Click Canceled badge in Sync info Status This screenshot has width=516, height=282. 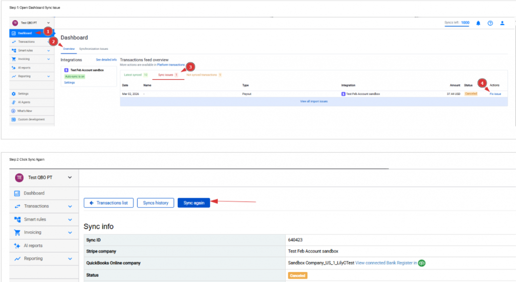coord(297,275)
